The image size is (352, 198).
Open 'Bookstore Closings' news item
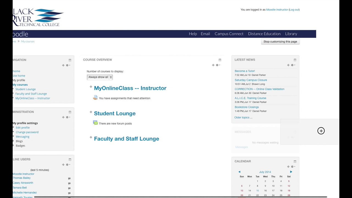point(247,107)
